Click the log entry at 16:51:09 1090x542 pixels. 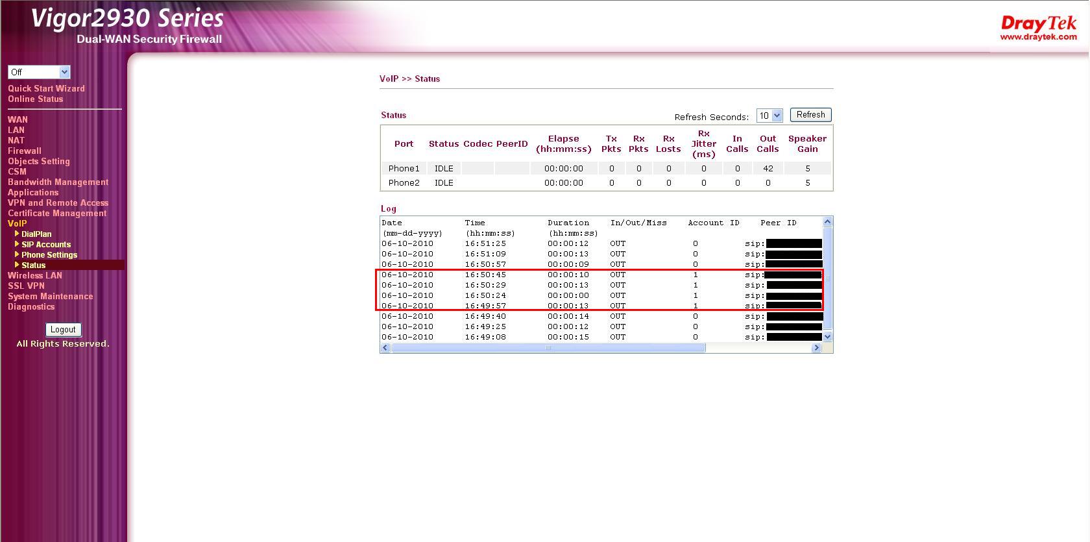tap(601, 254)
